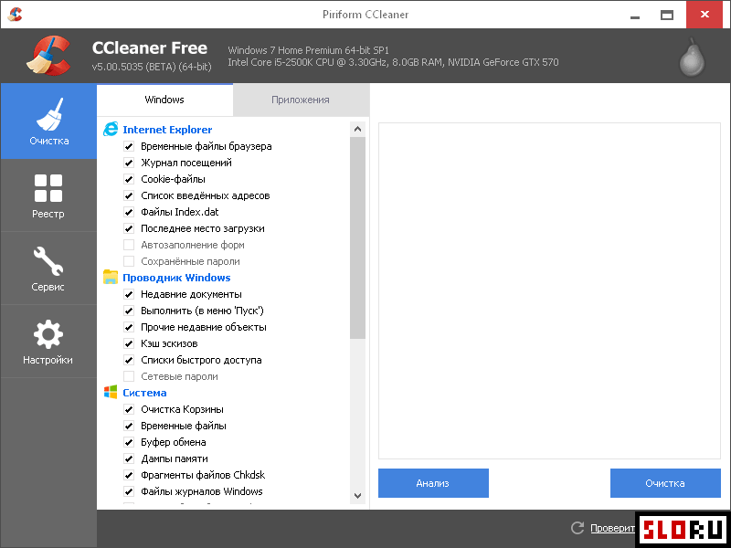Select the Windows tab

164,100
